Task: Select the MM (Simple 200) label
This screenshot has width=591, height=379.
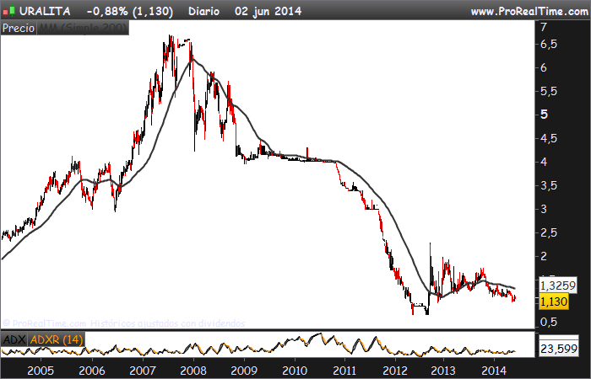Action: (x=83, y=28)
